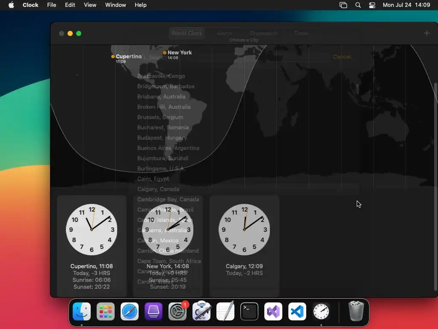
Task: Open the Clock app menu
Action: 30,5
